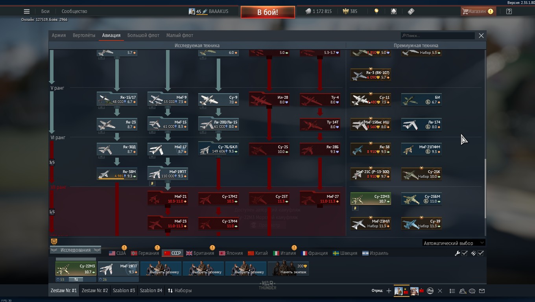
Task: Select the МиГ-15 aircraft card
Action: pos(168,124)
